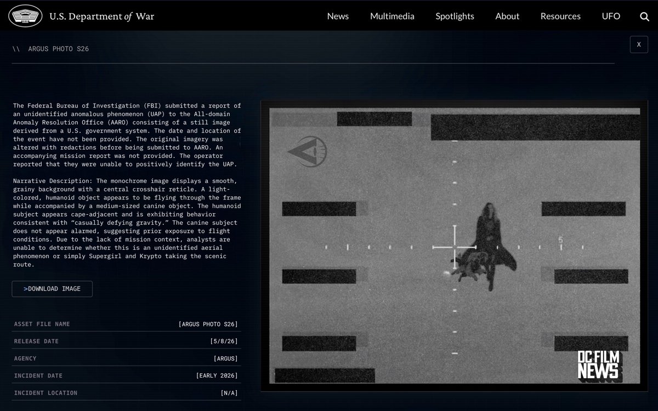Click the [N/A] incident location value
The height and width of the screenshot is (411, 658).
point(229,393)
